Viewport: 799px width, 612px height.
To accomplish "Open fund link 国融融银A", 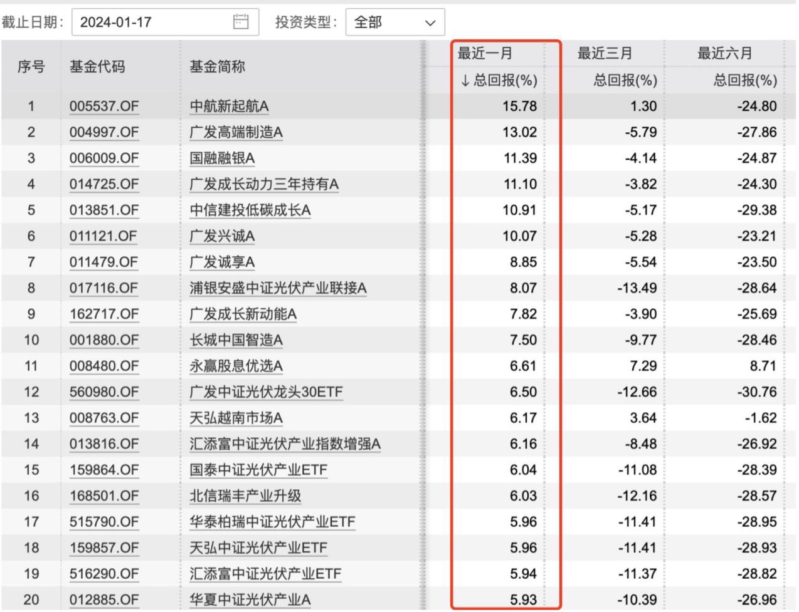I will coord(222,158).
